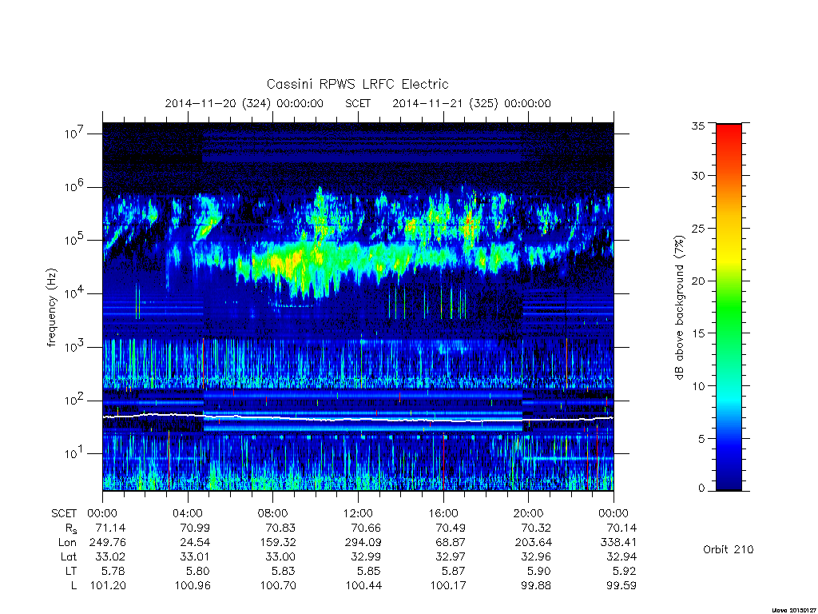Click the Lon value "294.09"
The width and height of the screenshot is (818, 614).
[x=363, y=543]
